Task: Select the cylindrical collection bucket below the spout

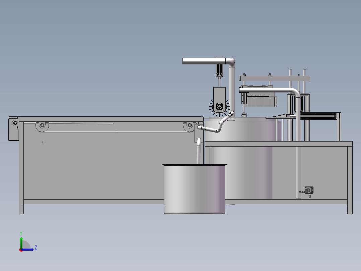Action: pos(194,189)
